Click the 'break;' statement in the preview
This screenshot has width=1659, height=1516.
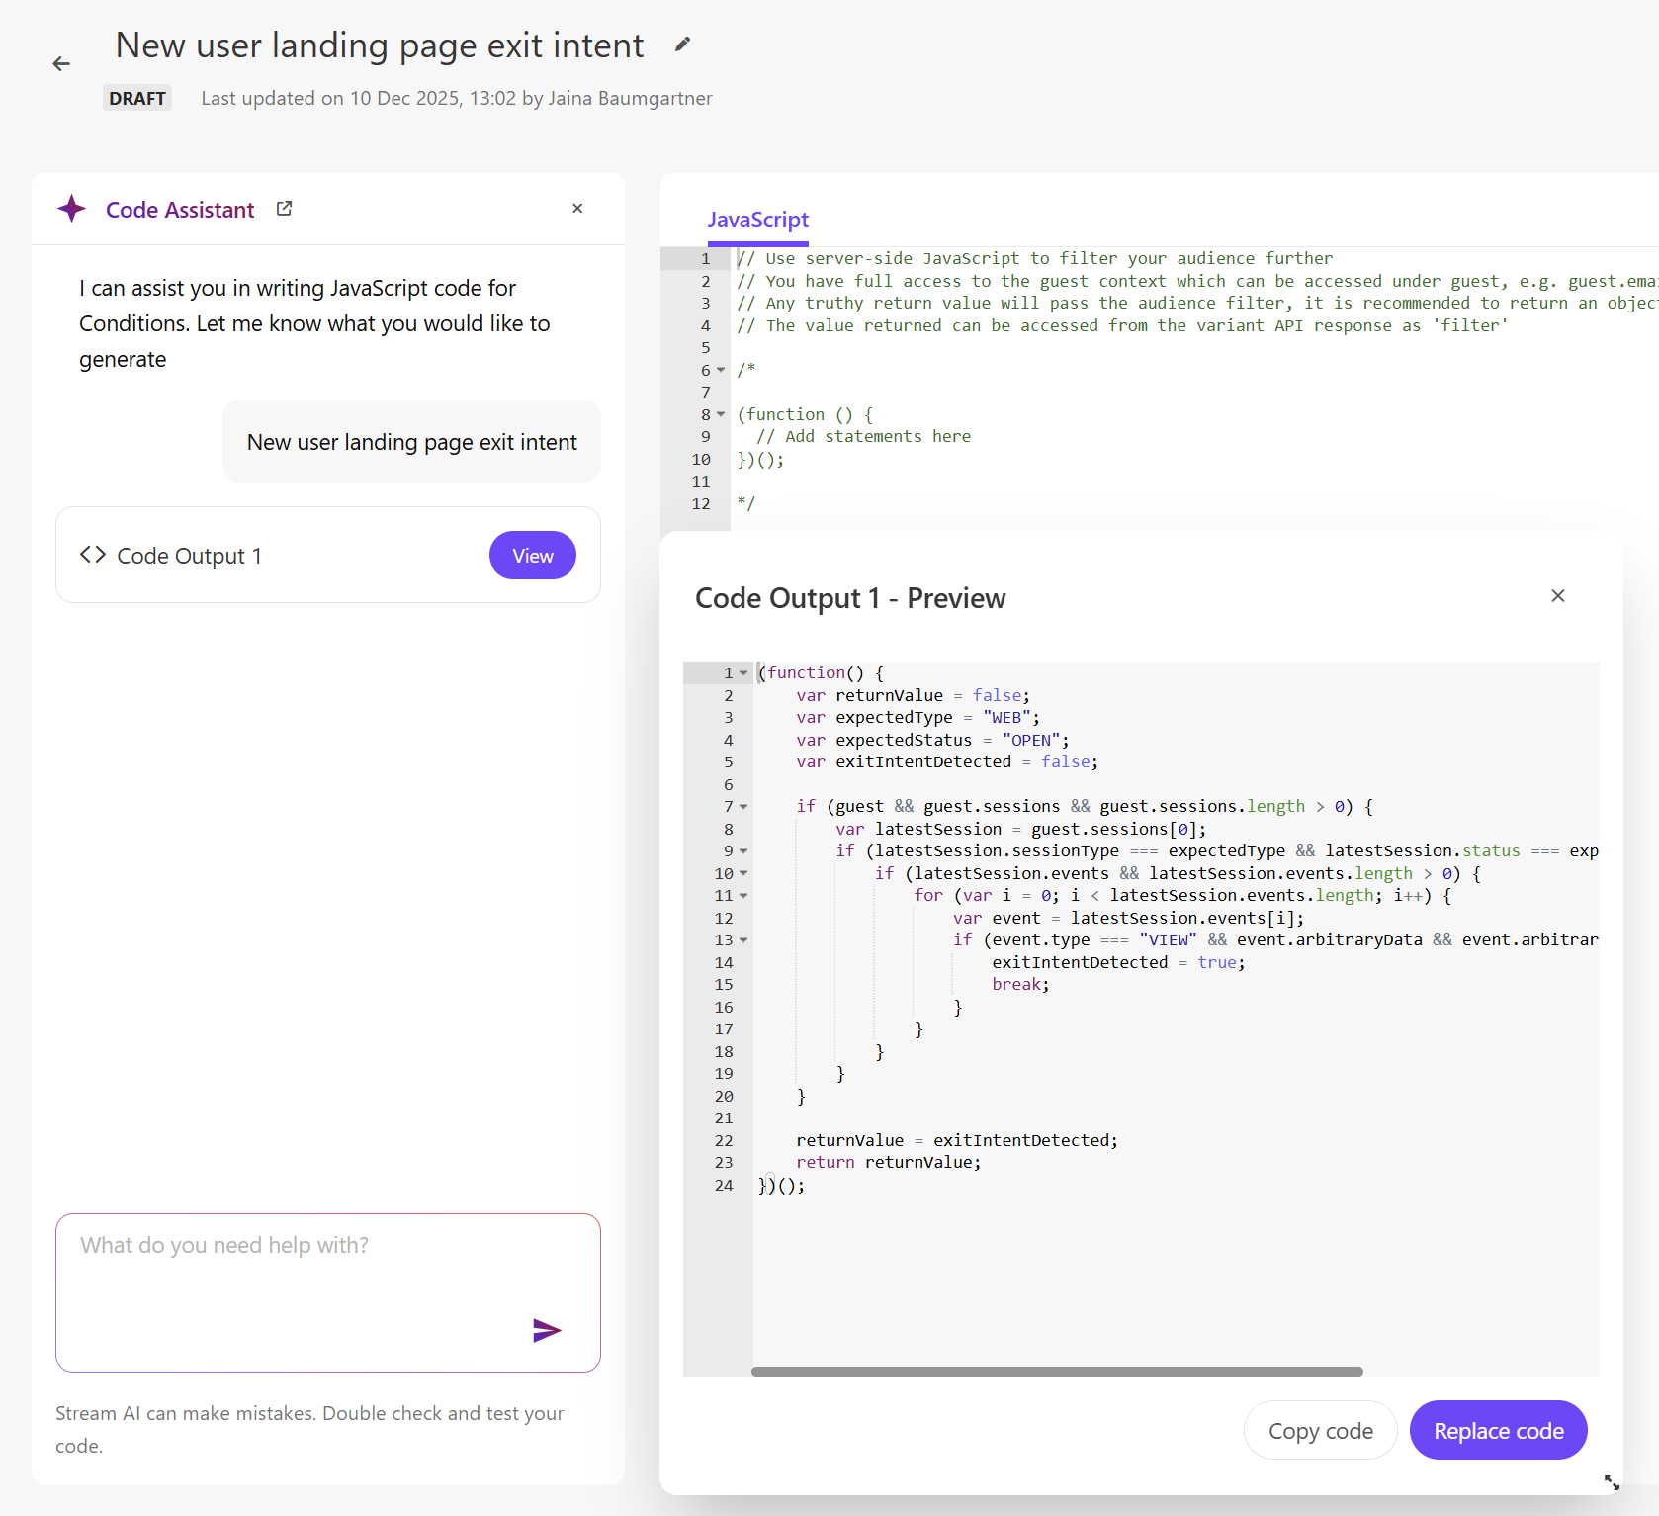coord(1020,985)
